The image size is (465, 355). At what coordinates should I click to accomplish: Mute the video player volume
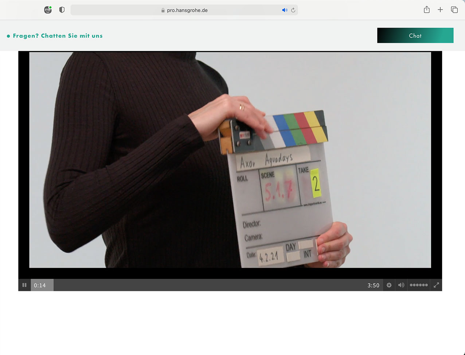tap(401, 285)
